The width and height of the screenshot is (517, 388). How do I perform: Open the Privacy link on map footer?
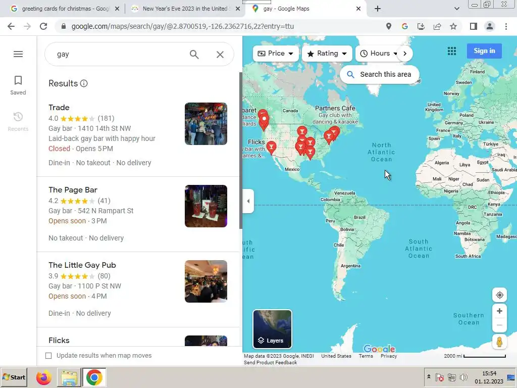pos(389,356)
